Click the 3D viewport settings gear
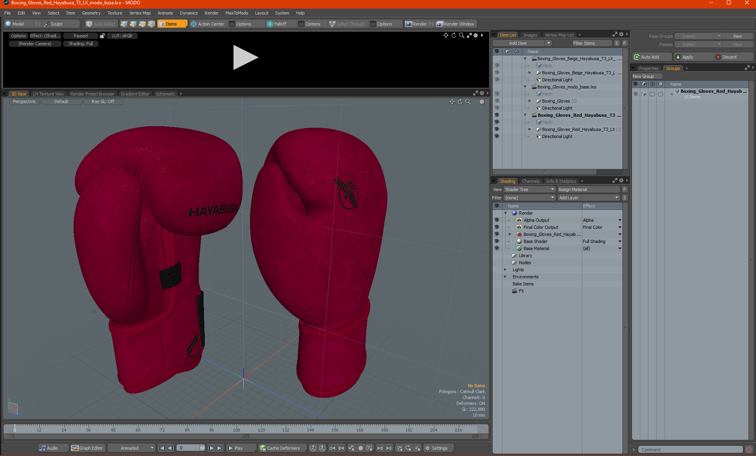Image resolution: width=756 pixels, height=456 pixels. tap(482, 102)
